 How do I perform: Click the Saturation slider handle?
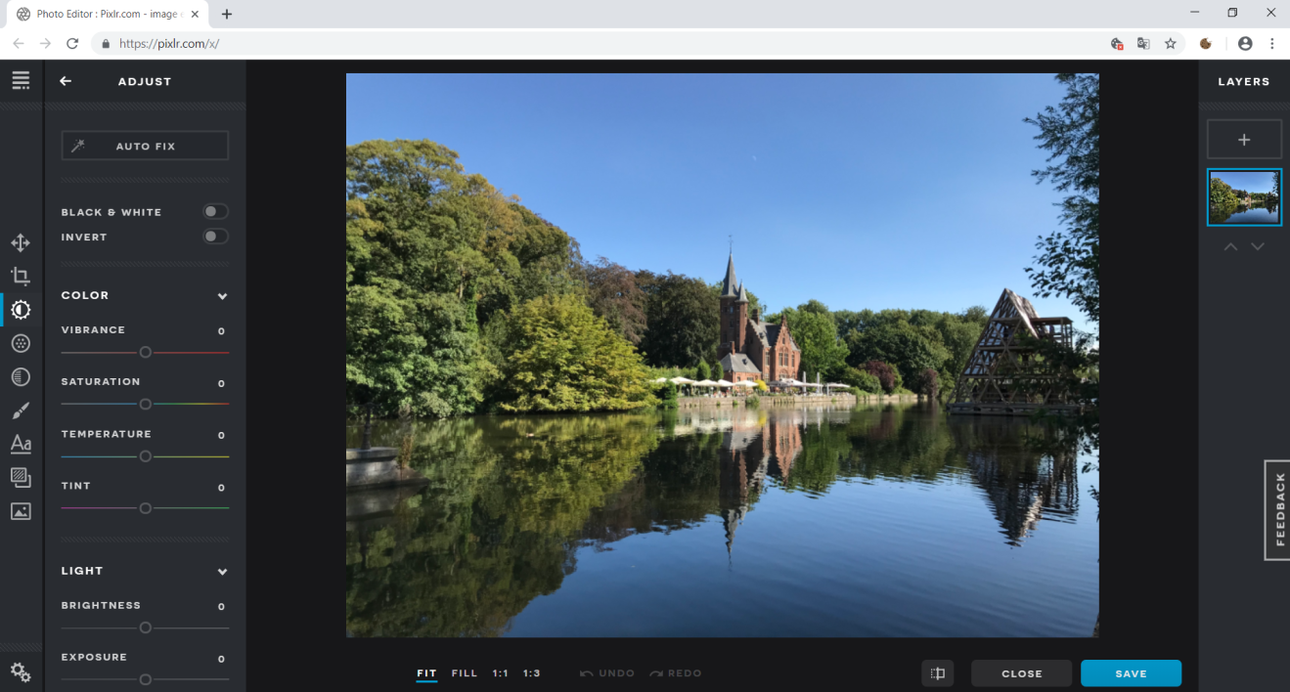pos(145,404)
